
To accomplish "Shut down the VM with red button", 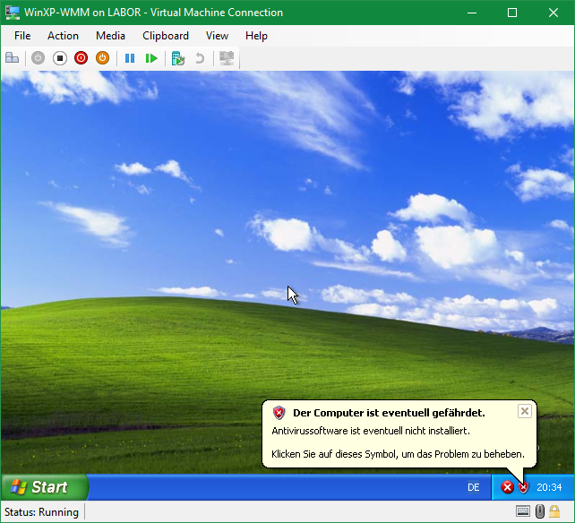I will (x=82, y=58).
